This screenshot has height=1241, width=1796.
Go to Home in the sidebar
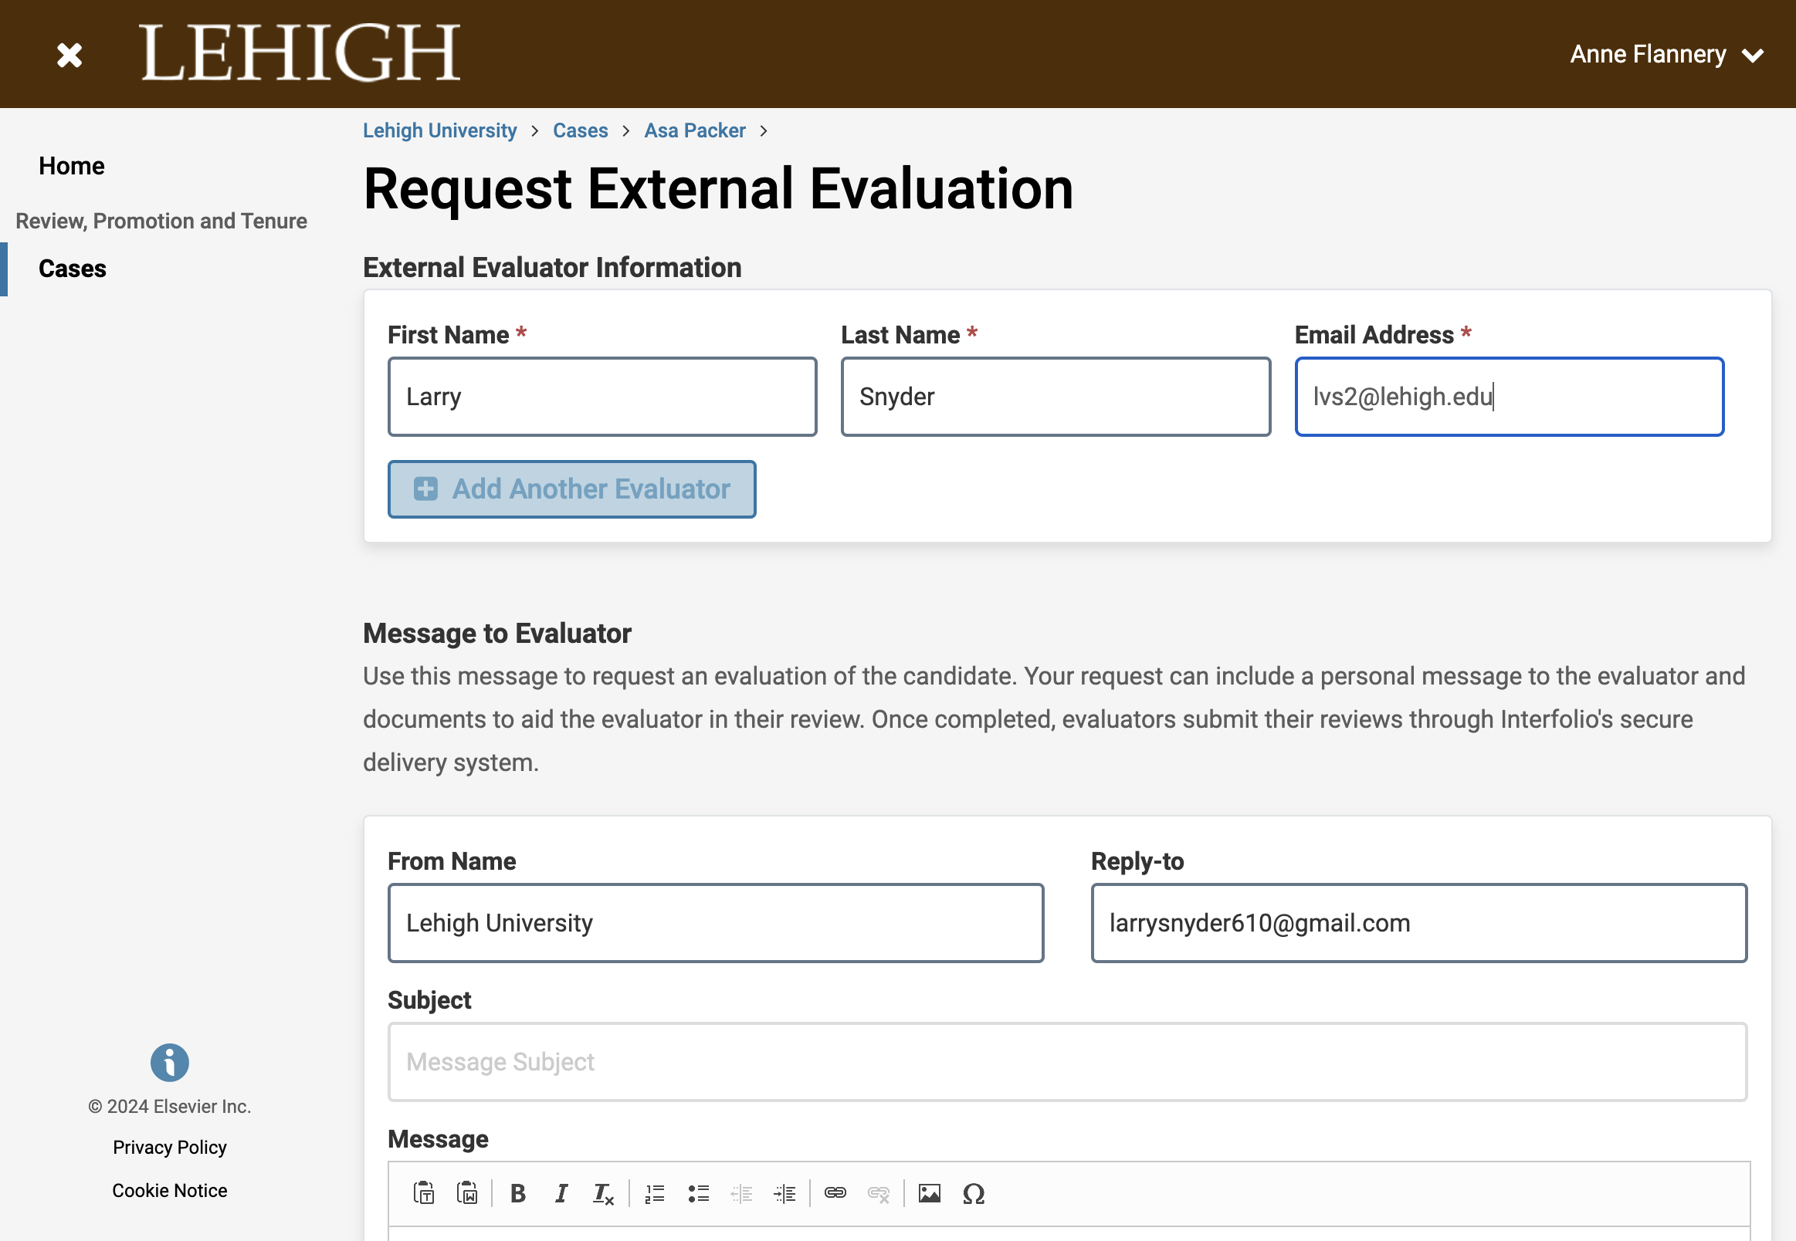(x=72, y=166)
